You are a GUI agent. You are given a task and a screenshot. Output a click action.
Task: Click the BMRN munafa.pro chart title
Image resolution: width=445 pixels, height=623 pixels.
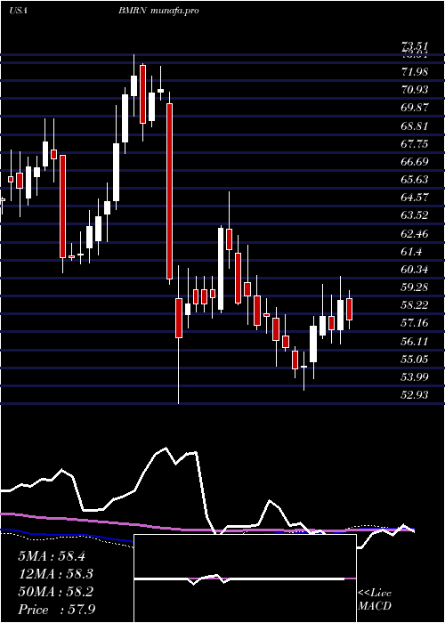(x=158, y=11)
